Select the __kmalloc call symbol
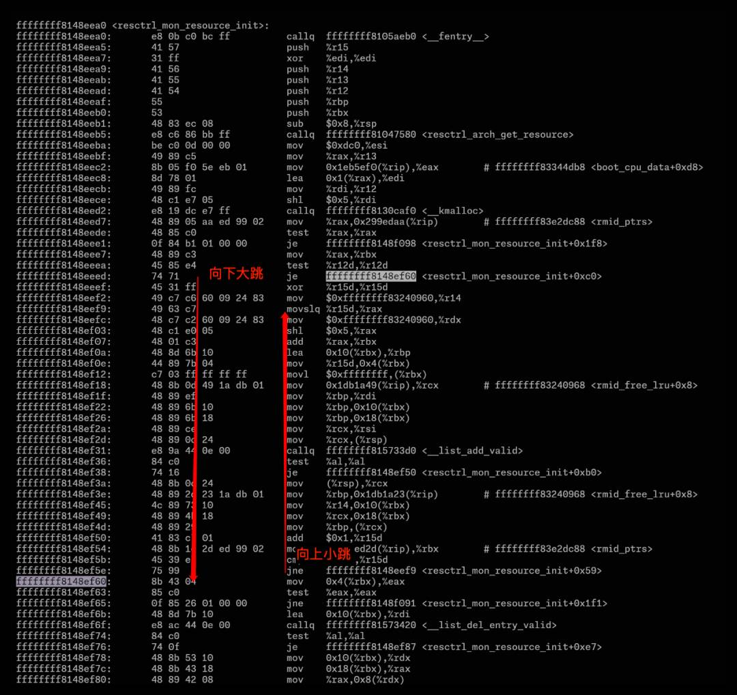Screen dimensions: 737x695 point(452,211)
